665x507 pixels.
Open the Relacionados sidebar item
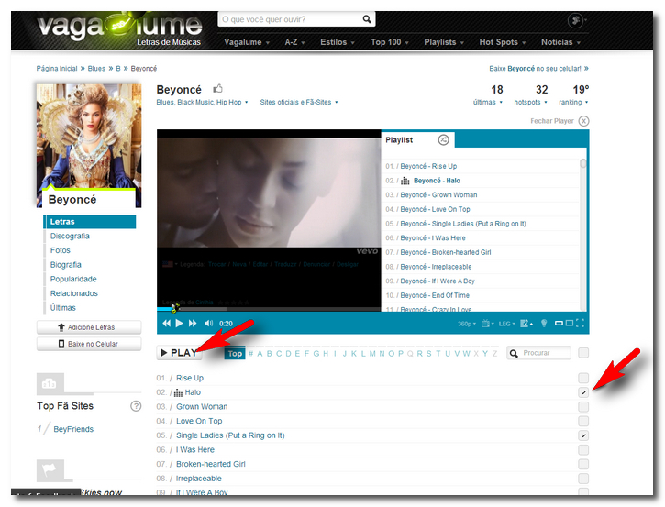click(73, 293)
